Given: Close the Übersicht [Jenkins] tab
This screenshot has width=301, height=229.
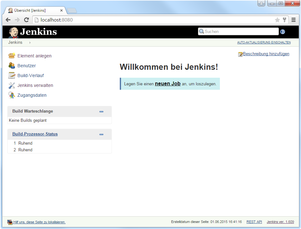Looking at the screenshot, I should [x=61, y=10].
